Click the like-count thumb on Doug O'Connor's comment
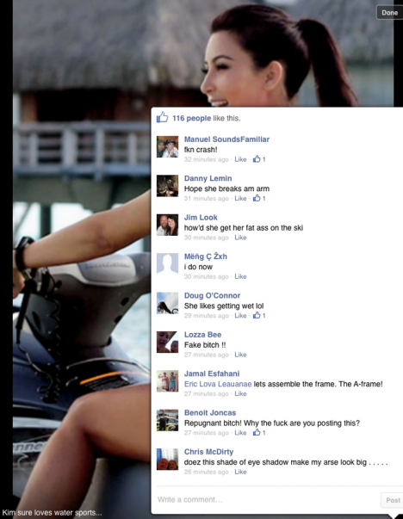403x519 pixels. [x=257, y=315]
